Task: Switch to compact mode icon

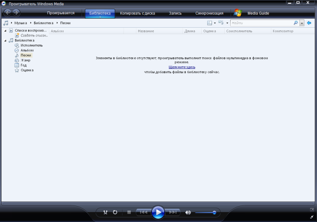Action: pos(312,217)
